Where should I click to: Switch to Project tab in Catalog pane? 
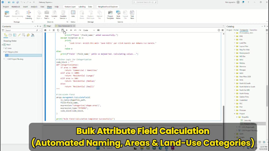[x=229, y=30]
